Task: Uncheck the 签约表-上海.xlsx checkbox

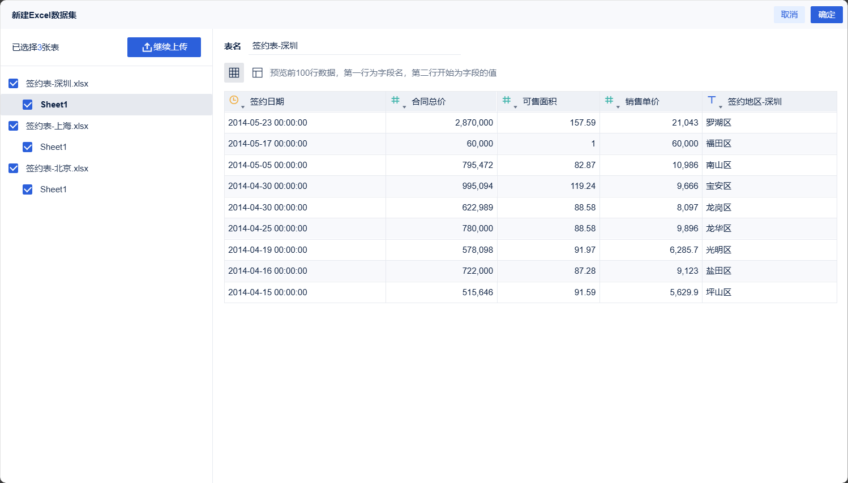Action: click(14, 126)
